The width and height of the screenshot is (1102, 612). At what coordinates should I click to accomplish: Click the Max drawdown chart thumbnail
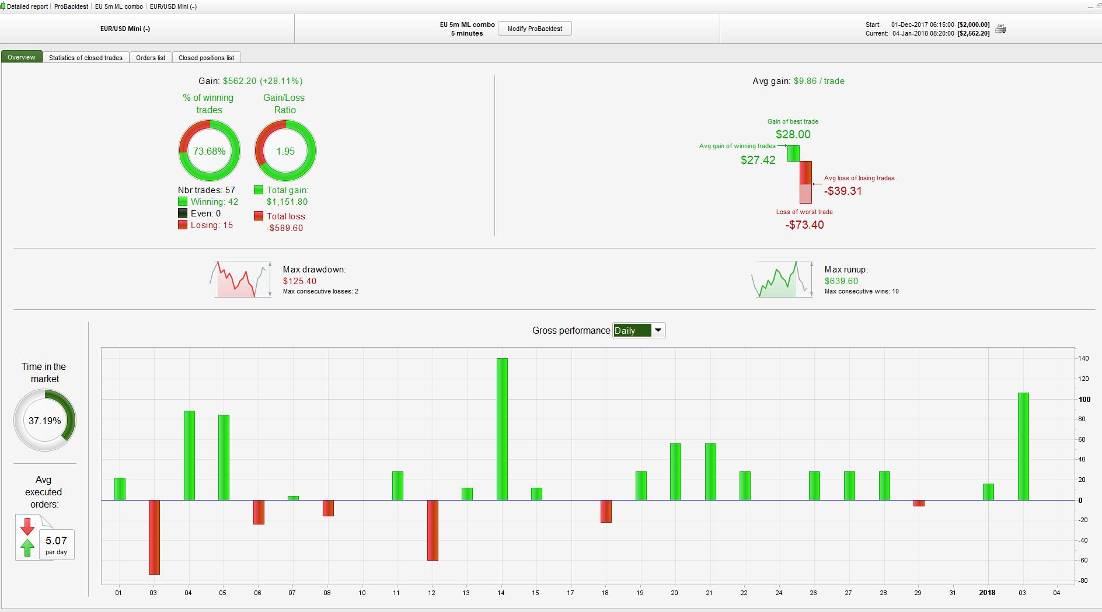pos(240,279)
